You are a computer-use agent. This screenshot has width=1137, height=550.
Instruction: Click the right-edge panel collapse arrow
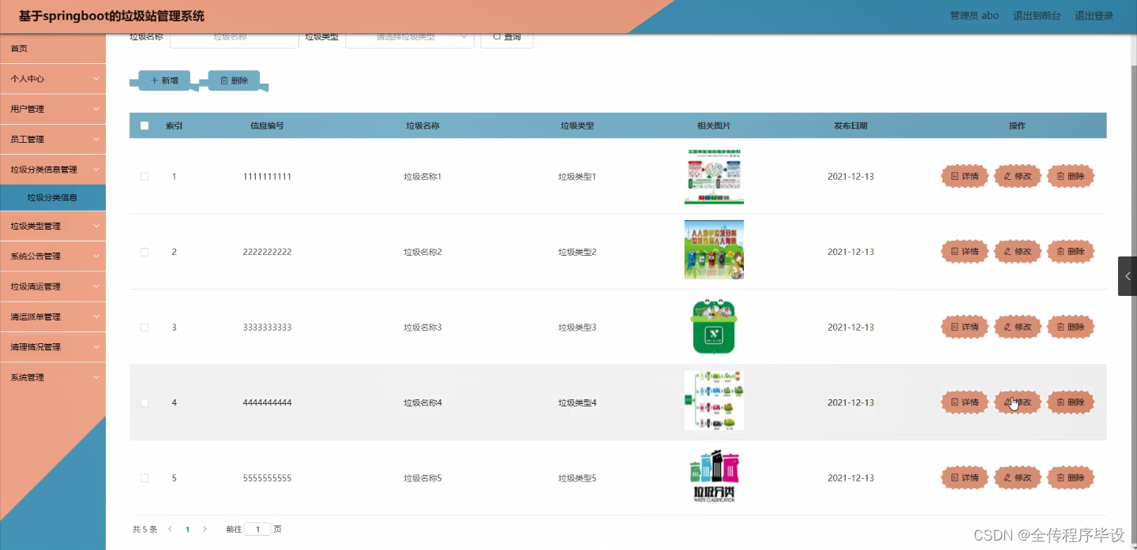tap(1127, 275)
